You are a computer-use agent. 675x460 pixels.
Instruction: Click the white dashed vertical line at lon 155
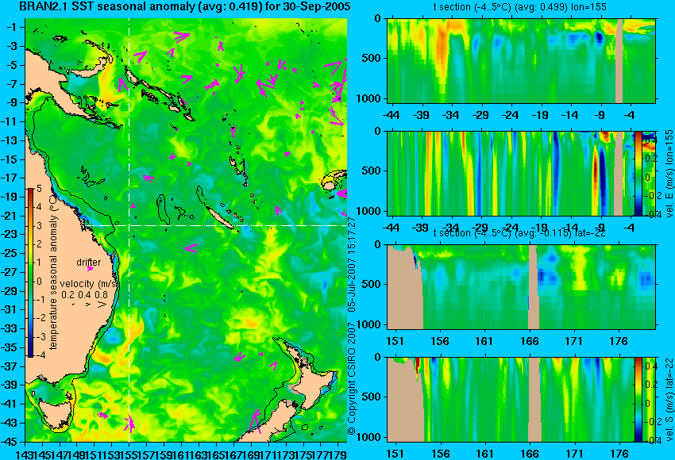[129, 230]
